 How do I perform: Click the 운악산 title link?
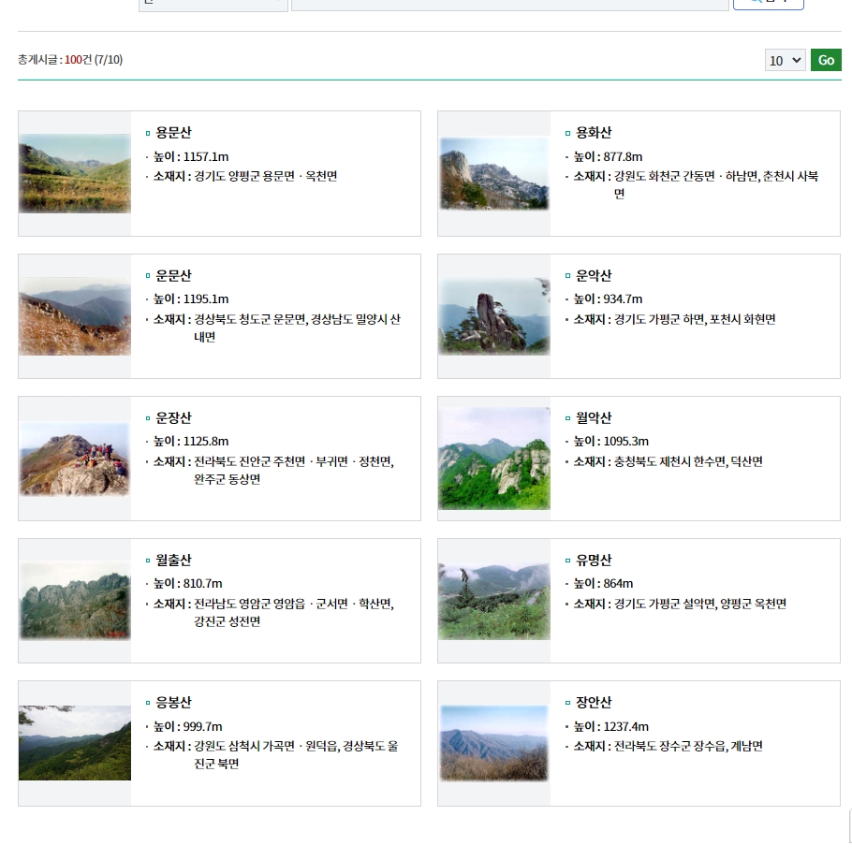pyautogui.click(x=594, y=275)
